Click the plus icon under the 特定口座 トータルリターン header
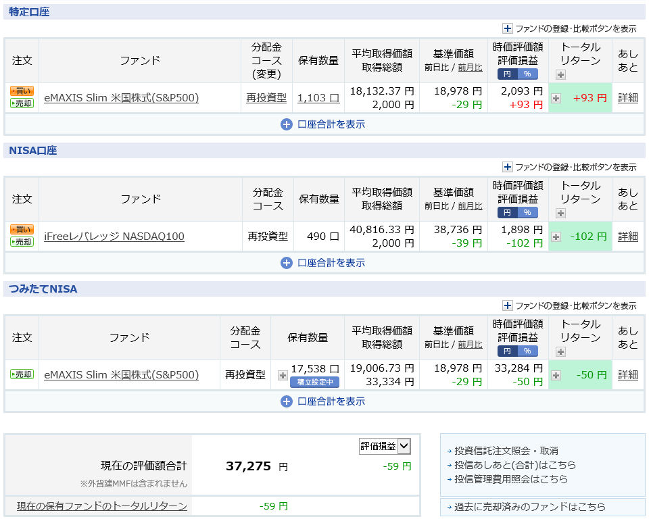This screenshot has height=519, width=651. tap(560, 75)
